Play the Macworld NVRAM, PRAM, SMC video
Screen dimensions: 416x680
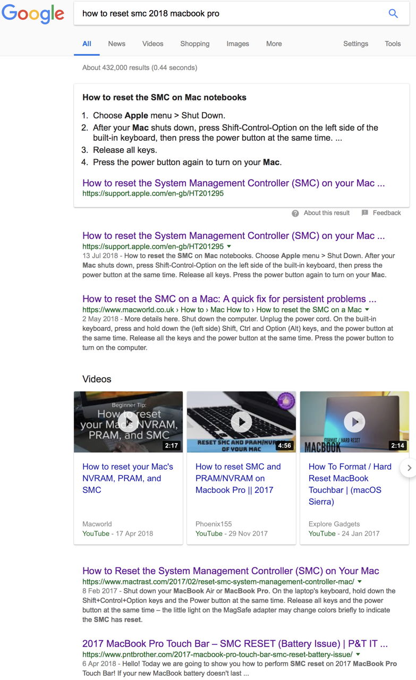point(128,422)
